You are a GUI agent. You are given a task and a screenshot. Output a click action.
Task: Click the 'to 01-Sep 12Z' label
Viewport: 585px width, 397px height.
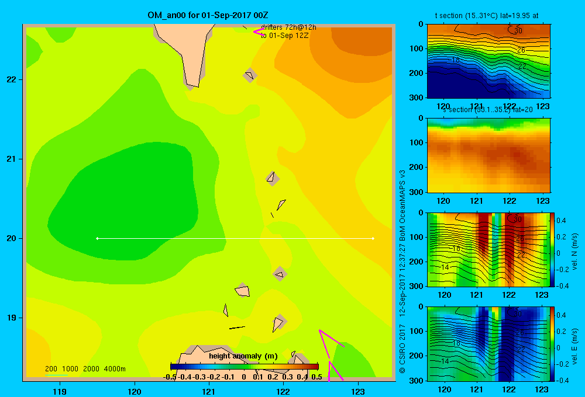[x=284, y=36]
